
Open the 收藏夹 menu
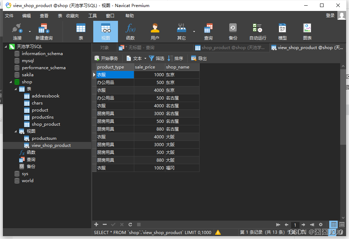tap(72, 16)
